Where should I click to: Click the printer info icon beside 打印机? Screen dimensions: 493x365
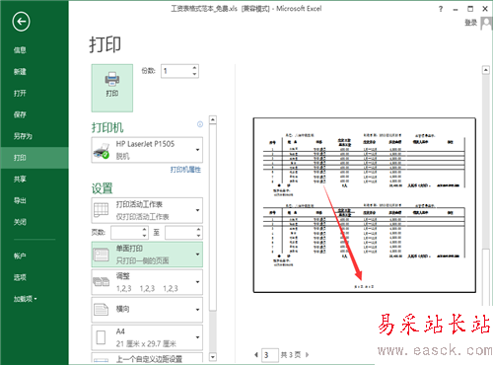tap(200, 124)
